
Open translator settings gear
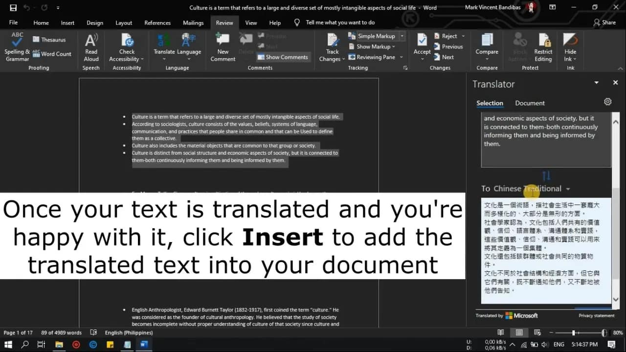[607, 102]
